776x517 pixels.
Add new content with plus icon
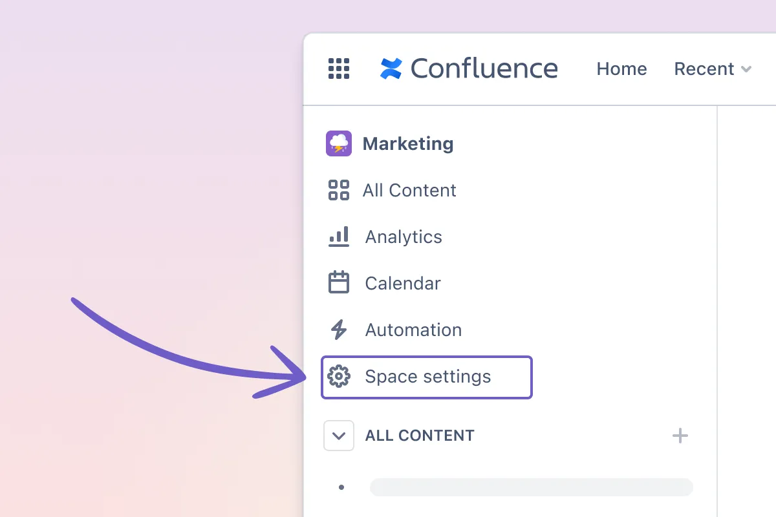(x=680, y=436)
